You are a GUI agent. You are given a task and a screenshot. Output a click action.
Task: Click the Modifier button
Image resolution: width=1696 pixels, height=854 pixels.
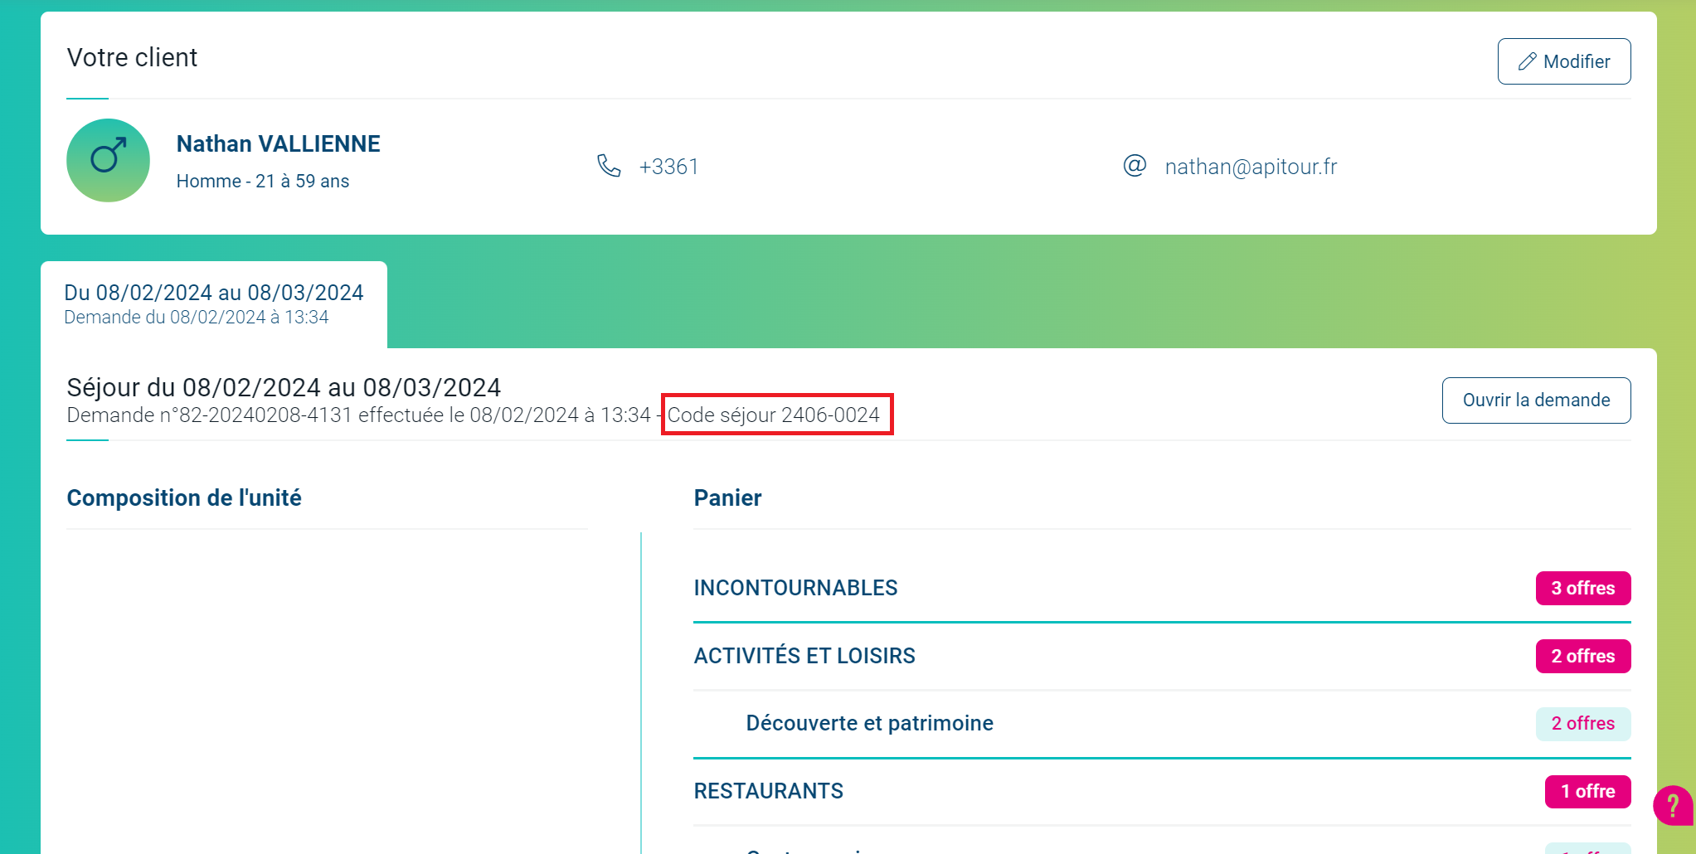pyautogui.click(x=1562, y=61)
